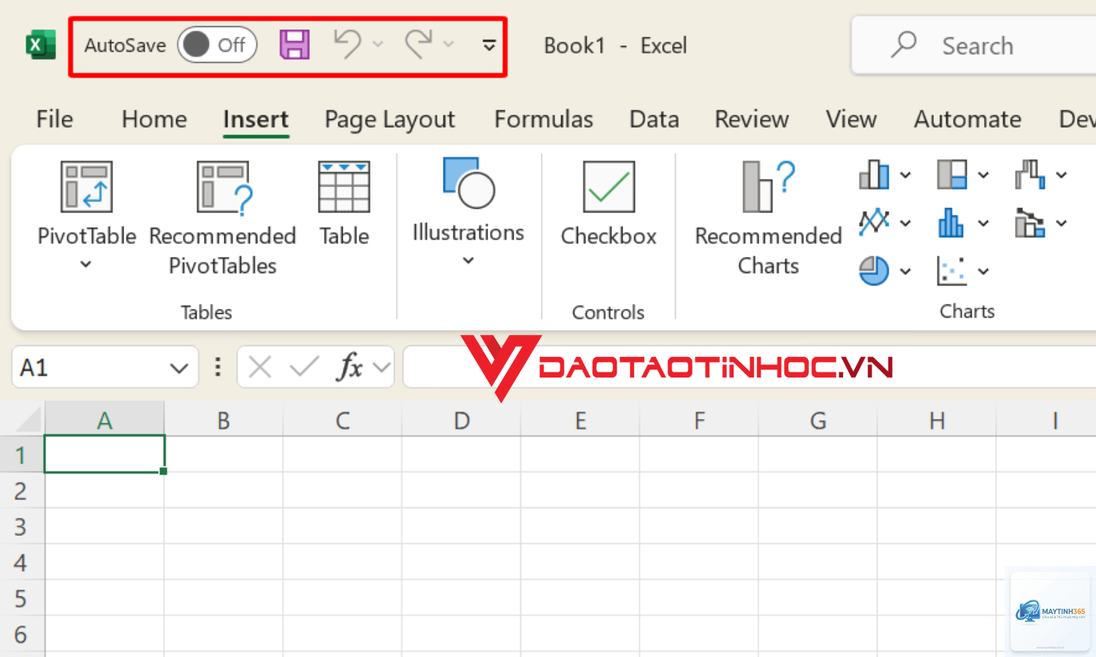Select column E header
Image resolution: width=1096 pixels, height=657 pixels.
[580, 420]
